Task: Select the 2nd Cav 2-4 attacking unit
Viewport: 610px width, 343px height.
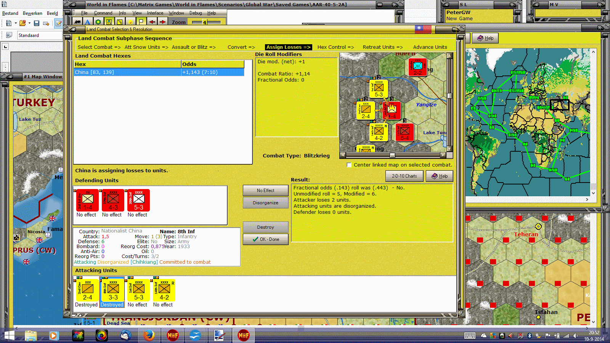Action: [x=88, y=290]
